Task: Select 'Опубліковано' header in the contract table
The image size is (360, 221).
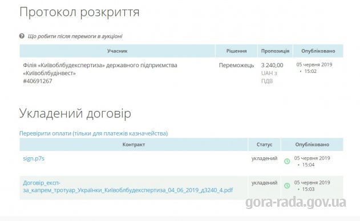Action: click(x=312, y=145)
